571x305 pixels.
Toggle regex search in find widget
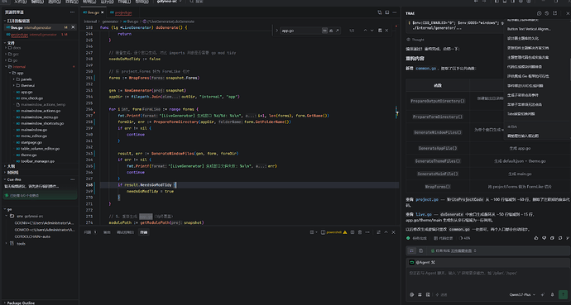pyautogui.click(x=337, y=31)
